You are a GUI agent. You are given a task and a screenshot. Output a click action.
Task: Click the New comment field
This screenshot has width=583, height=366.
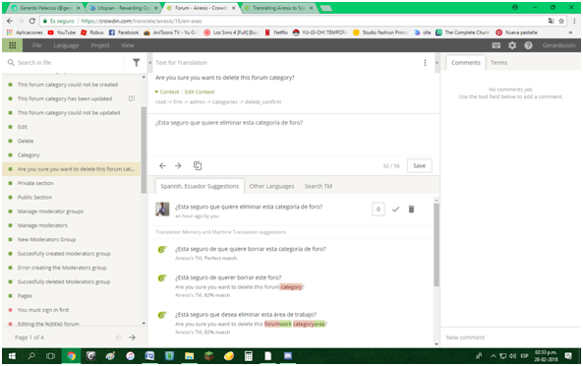pos(510,337)
